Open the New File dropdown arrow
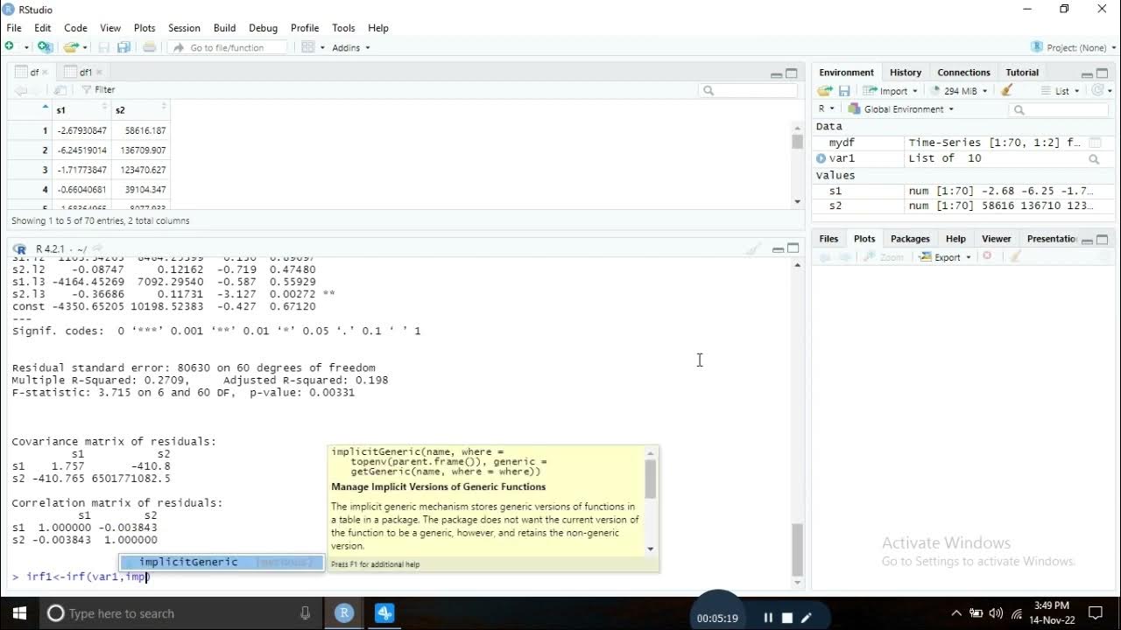This screenshot has width=1121, height=630. [x=27, y=47]
